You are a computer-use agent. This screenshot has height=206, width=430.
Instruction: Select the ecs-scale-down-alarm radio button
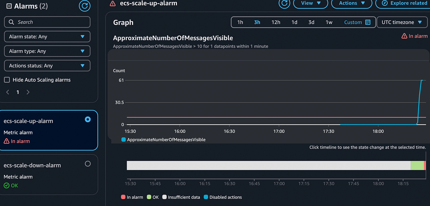[x=88, y=164]
